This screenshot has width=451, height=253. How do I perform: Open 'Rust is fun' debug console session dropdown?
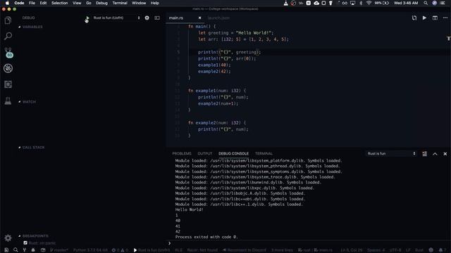tap(391, 154)
